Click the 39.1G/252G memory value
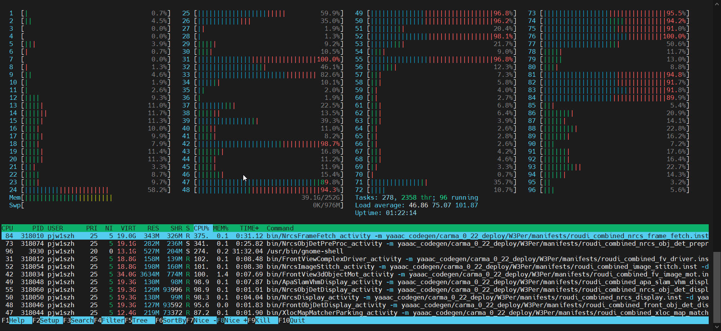This screenshot has height=331, width=721. tap(321, 197)
